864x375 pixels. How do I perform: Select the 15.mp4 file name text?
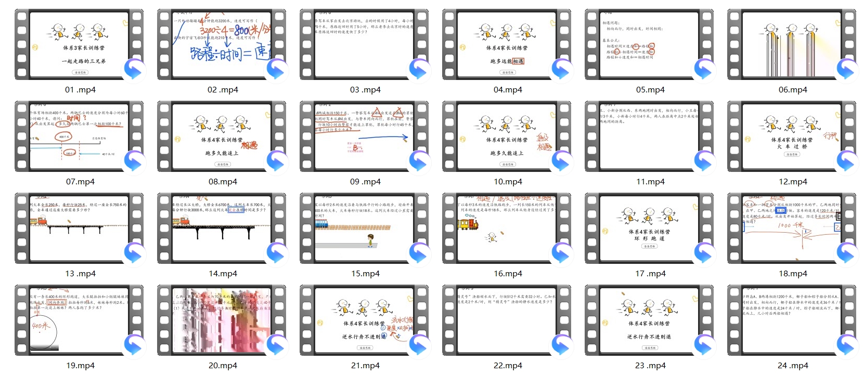pyautogui.click(x=365, y=274)
